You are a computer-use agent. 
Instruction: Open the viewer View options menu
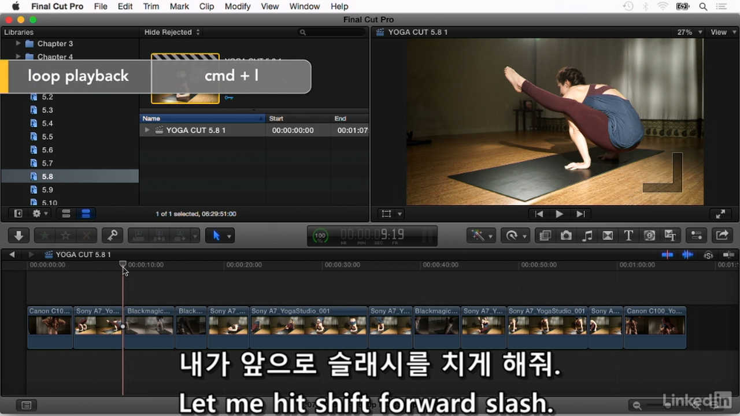(722, 32)
